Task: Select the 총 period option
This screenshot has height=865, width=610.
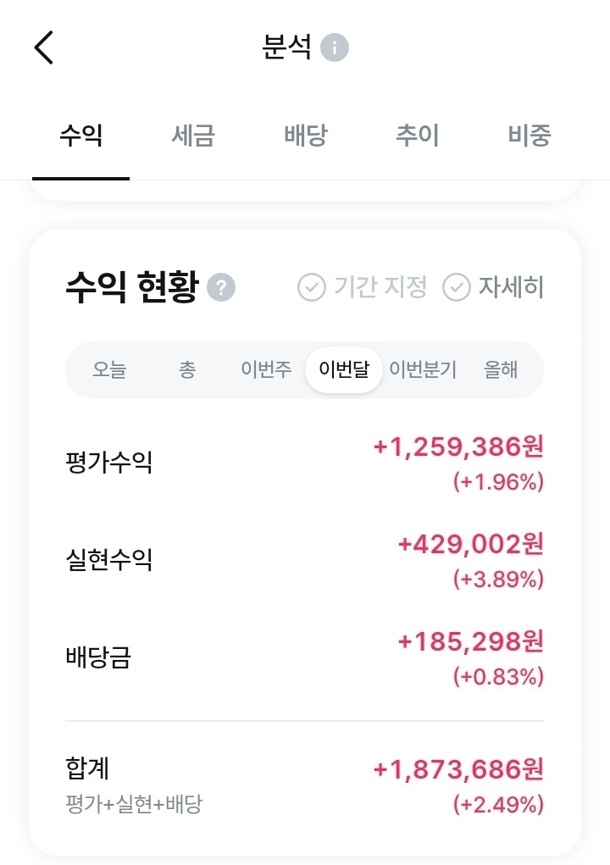Action: click(187, 369)
